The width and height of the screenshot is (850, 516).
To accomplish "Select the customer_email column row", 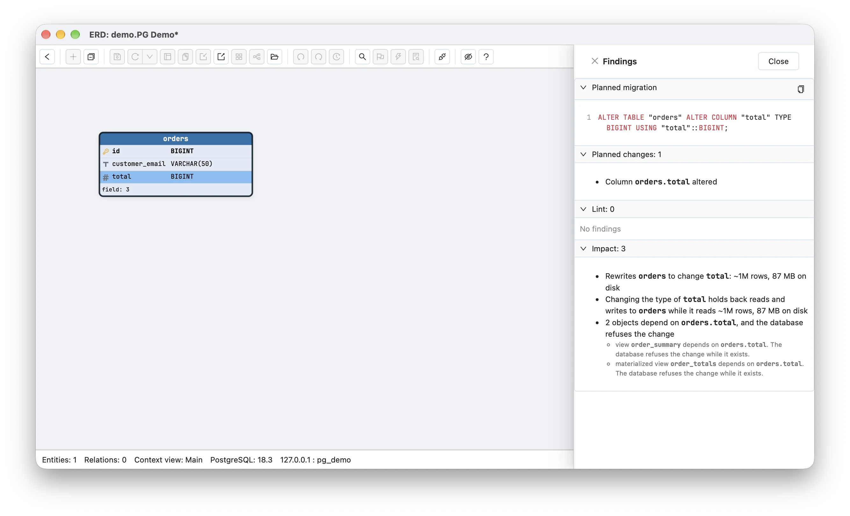I will (x=176, y=164).
